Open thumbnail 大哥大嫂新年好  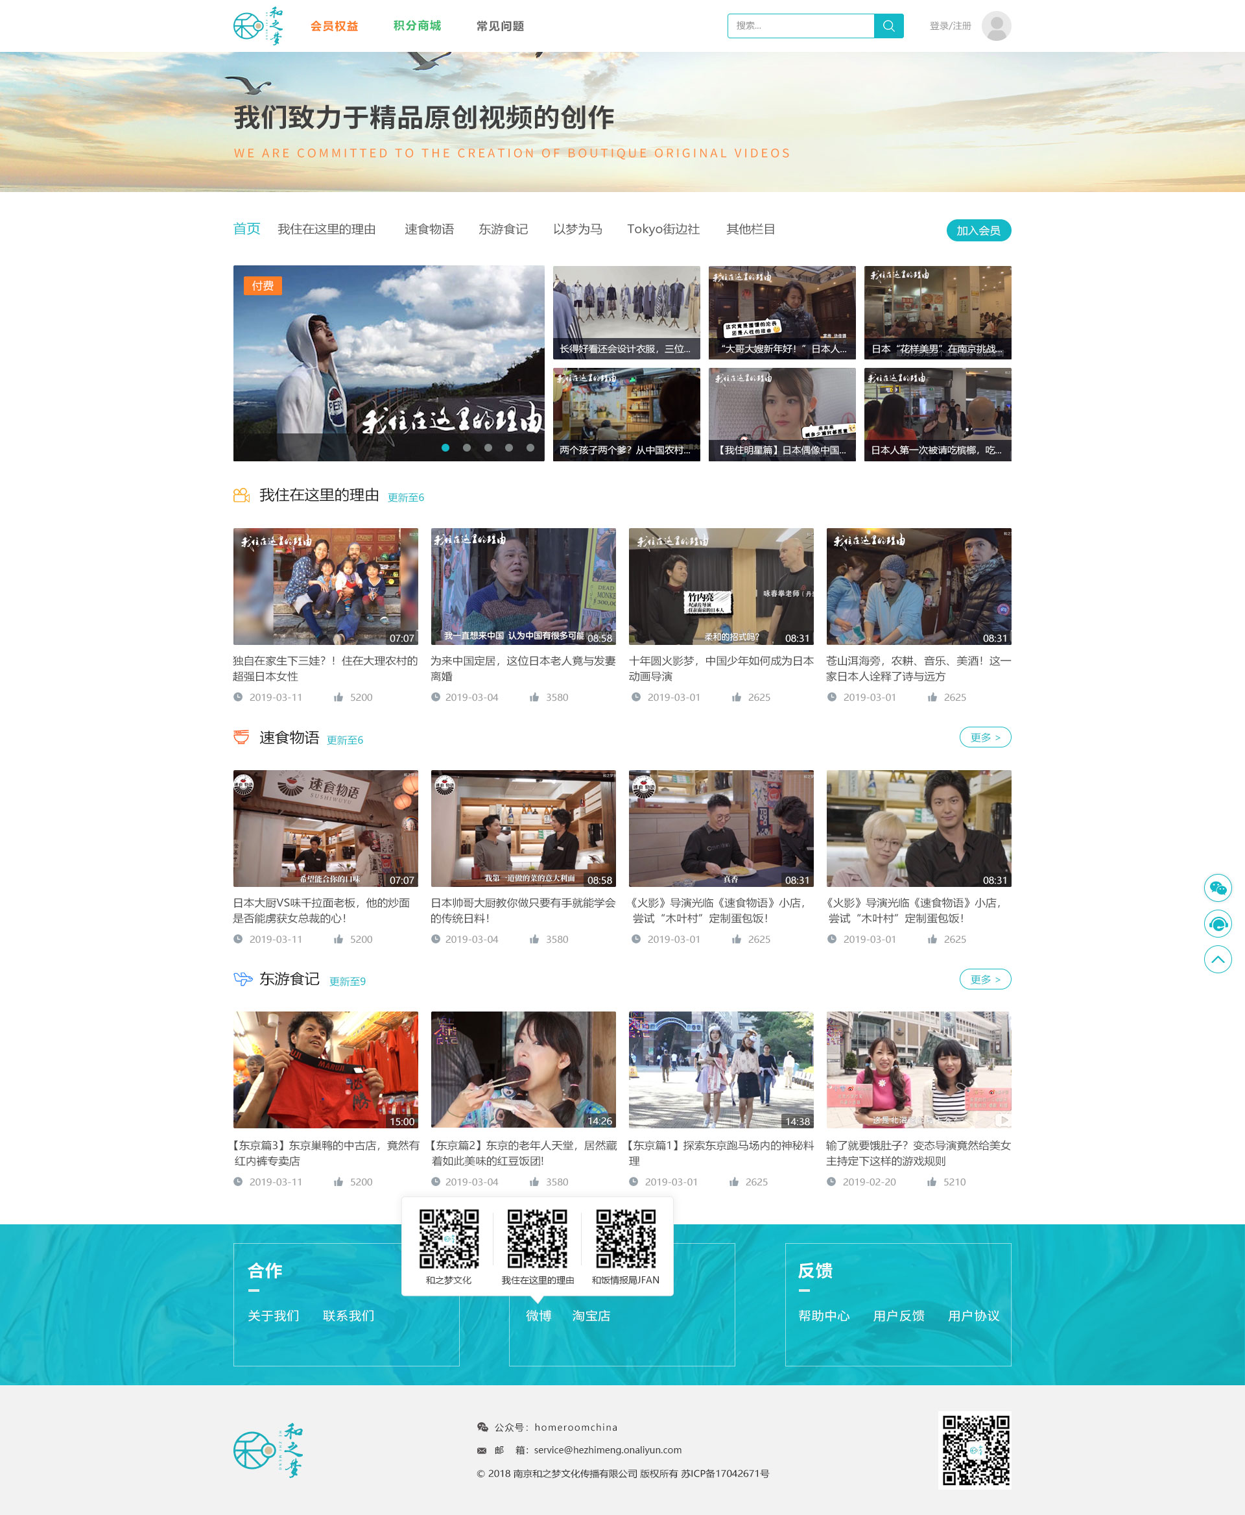click(782, 312)
